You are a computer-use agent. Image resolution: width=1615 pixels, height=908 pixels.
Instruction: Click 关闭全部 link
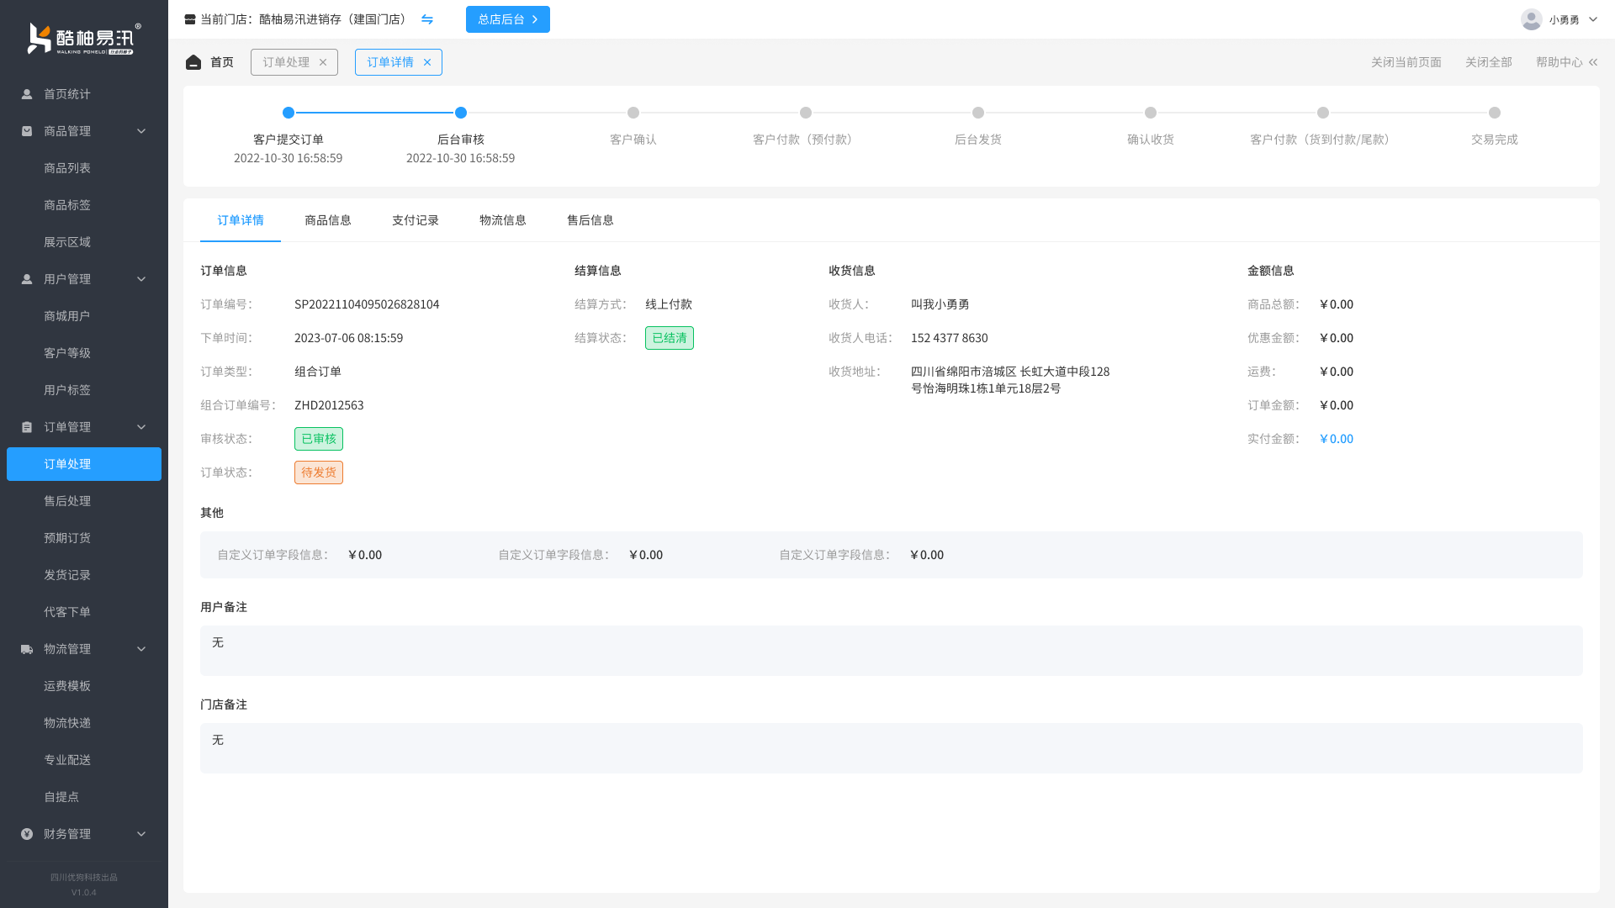point(1489,62)
